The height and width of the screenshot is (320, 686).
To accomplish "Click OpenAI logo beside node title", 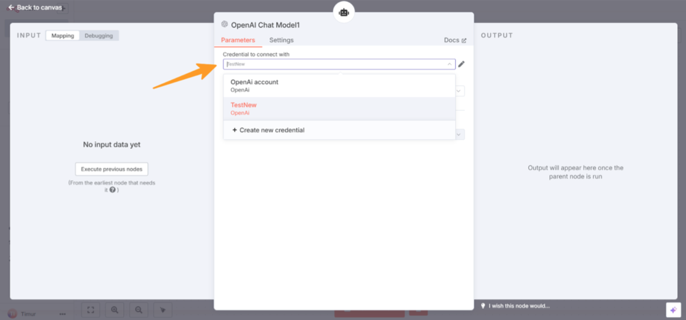I will (x=225, y=24).
